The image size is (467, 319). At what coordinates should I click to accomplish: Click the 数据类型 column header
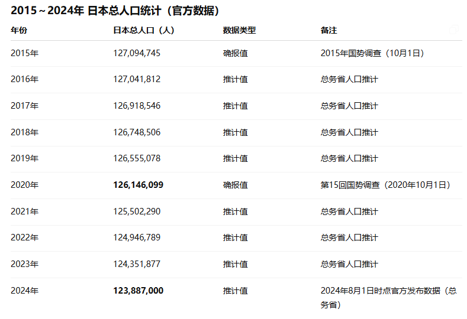click(x=239, y=30)
